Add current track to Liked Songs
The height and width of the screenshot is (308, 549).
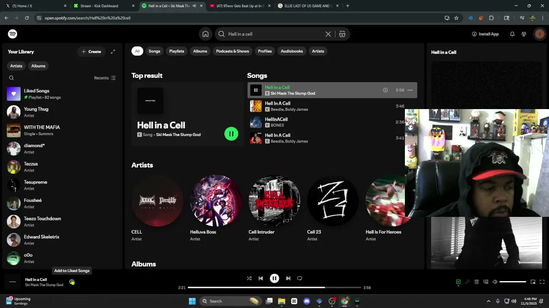click(72, 282)
